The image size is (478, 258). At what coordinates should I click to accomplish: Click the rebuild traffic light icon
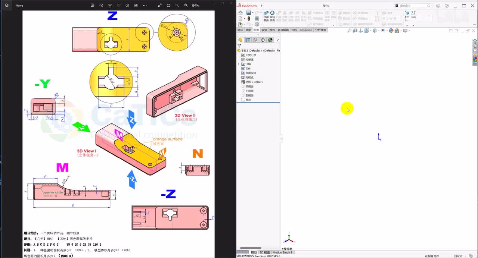click(249, 19)
